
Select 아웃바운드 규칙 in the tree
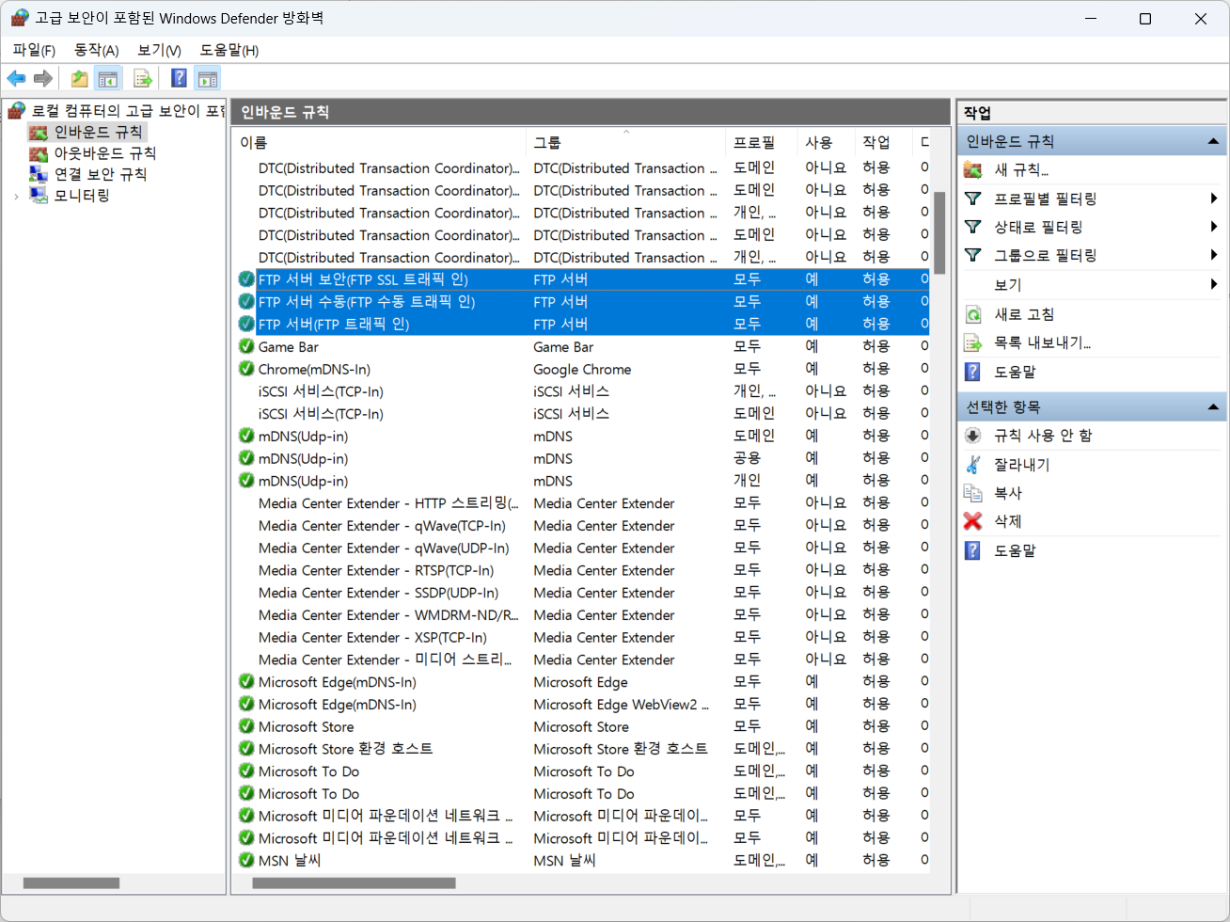click(104, 153)
